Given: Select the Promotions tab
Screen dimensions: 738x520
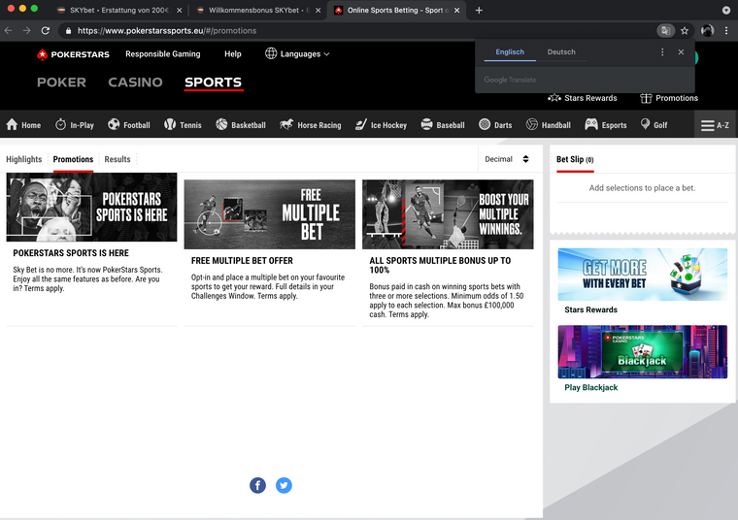Looking at the screenshot, I should (73, 159).
